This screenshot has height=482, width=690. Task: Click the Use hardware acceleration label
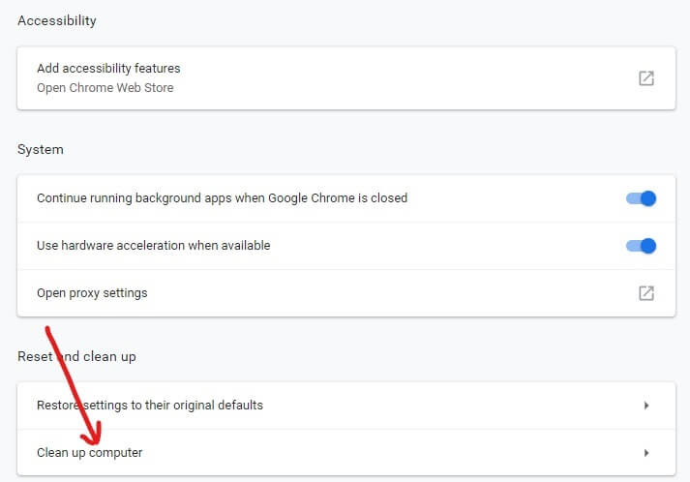(x=153, y=245)
